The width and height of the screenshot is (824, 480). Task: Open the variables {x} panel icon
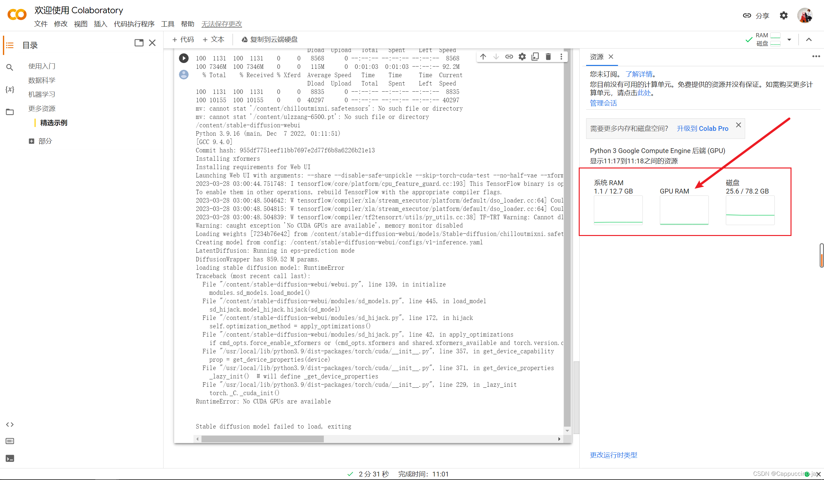(10, 89)
